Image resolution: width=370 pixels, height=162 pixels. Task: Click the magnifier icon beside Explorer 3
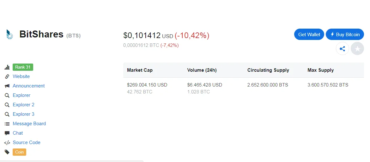coord(7,114)
